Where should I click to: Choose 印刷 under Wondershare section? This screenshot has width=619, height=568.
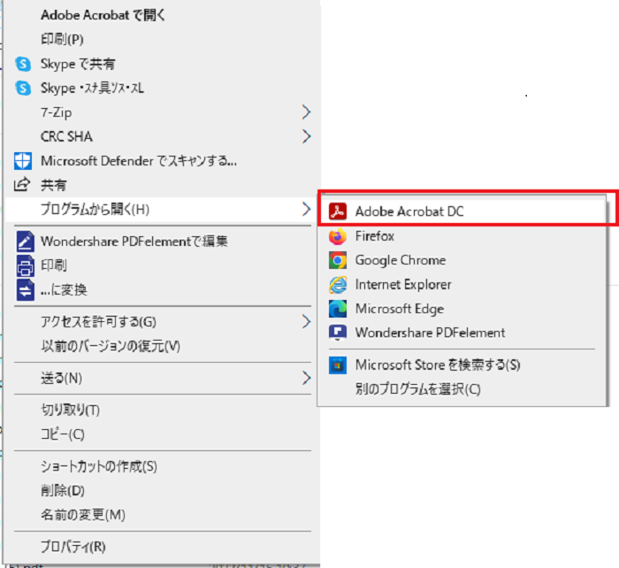[x=54, y=265]
